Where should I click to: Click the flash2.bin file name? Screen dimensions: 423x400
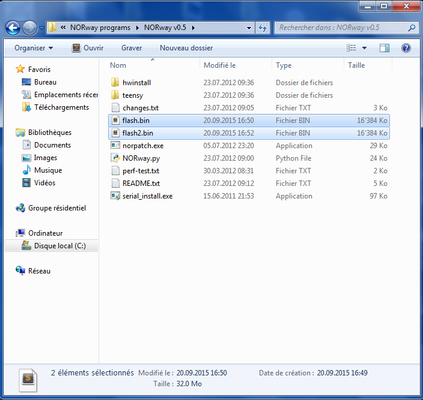click(x=138, y=133)
